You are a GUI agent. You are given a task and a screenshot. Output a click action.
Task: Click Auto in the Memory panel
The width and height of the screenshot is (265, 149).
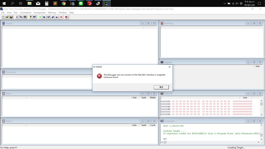click(x=245, y=98)
